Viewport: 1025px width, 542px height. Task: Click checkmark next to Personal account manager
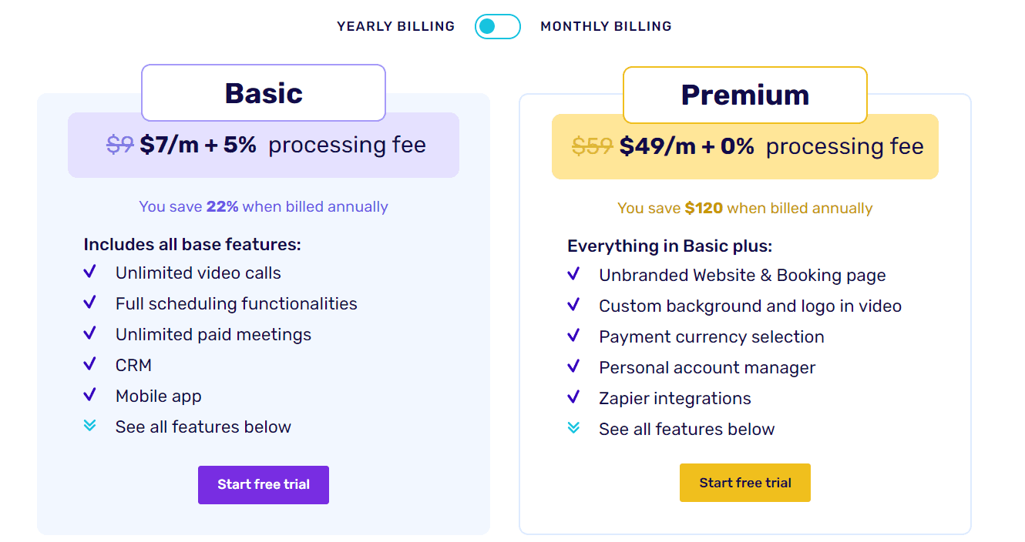tap(573, 367)
